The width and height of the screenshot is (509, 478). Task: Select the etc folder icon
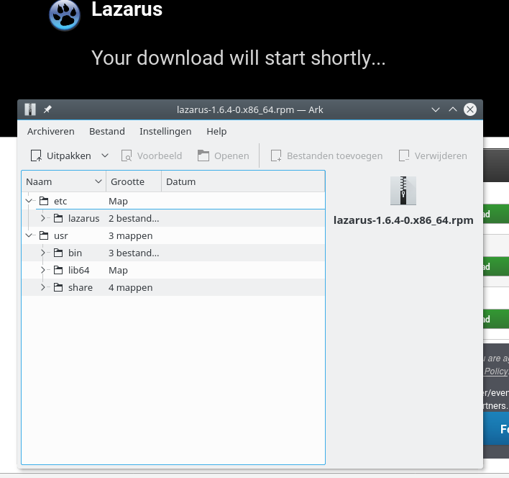point(44,201)
